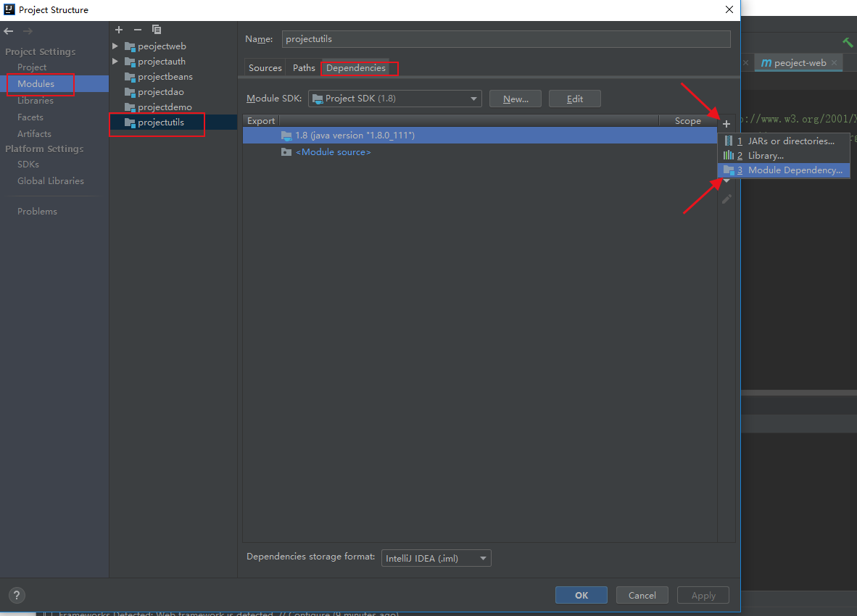Click the back navigation arrow

point(8,31)
